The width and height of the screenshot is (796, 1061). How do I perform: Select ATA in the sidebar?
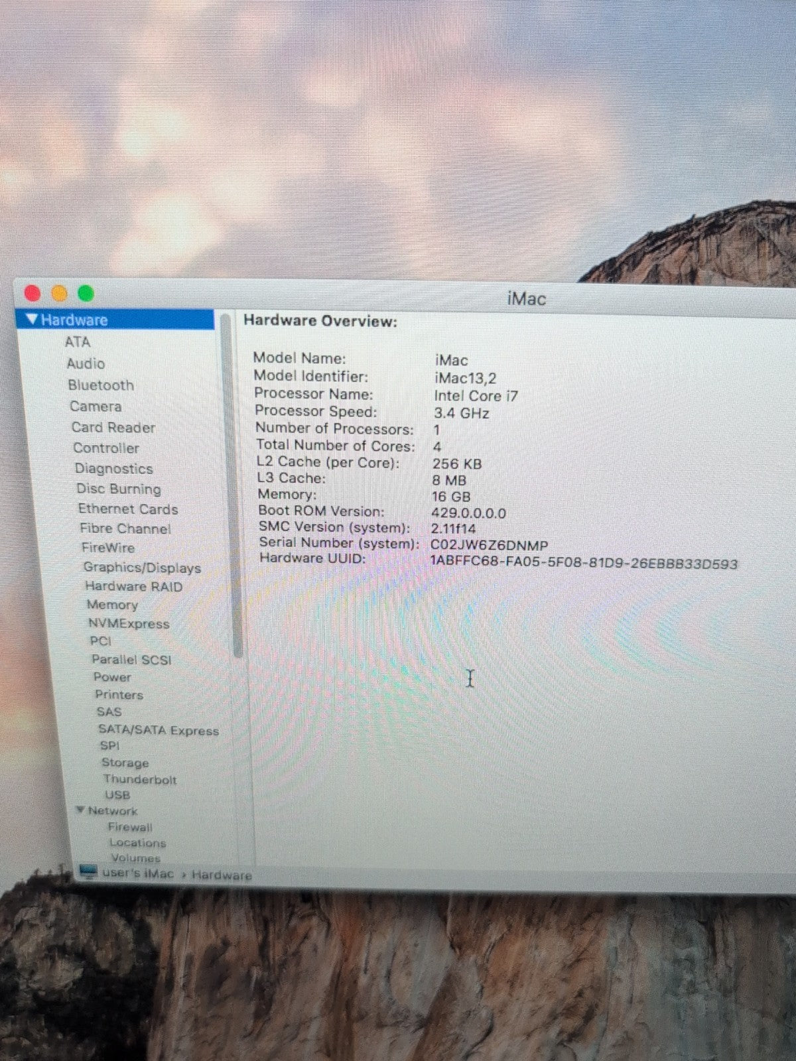point(77,342)
